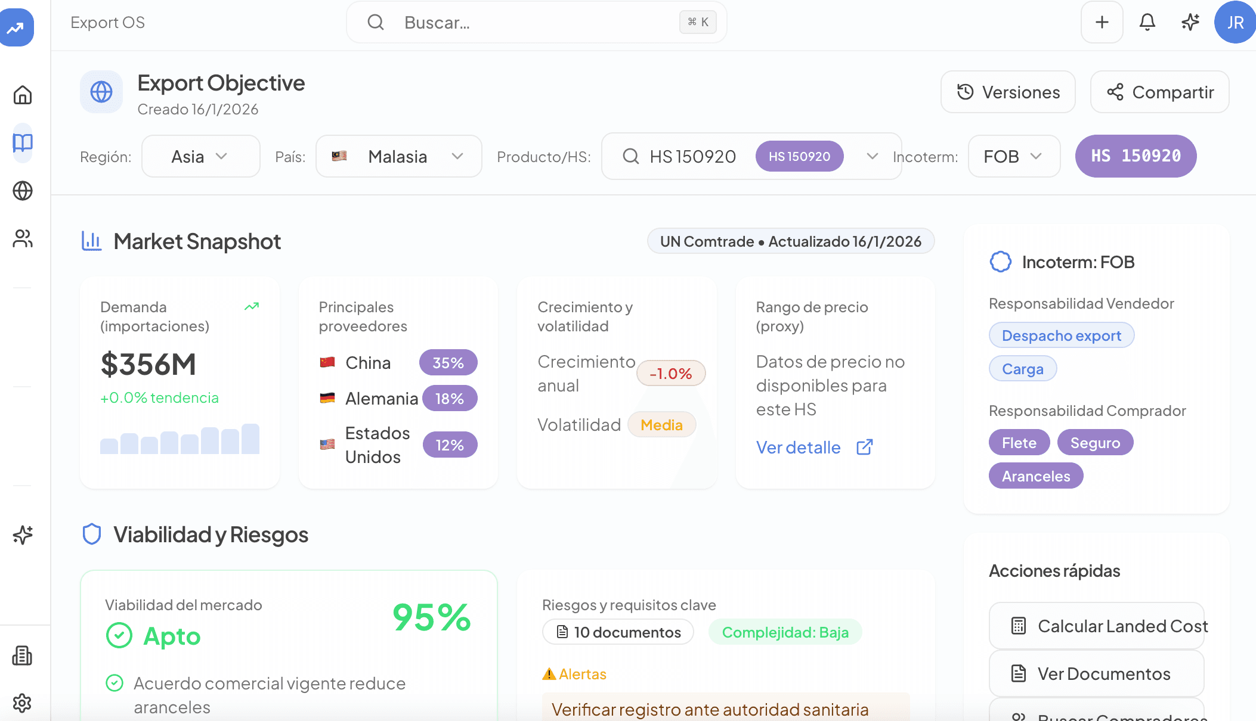The height and width of the screenshot is (721, 1256).
Task: Open settings gear in sidebar
Action: pyautogui.click(x=23, y=703)
